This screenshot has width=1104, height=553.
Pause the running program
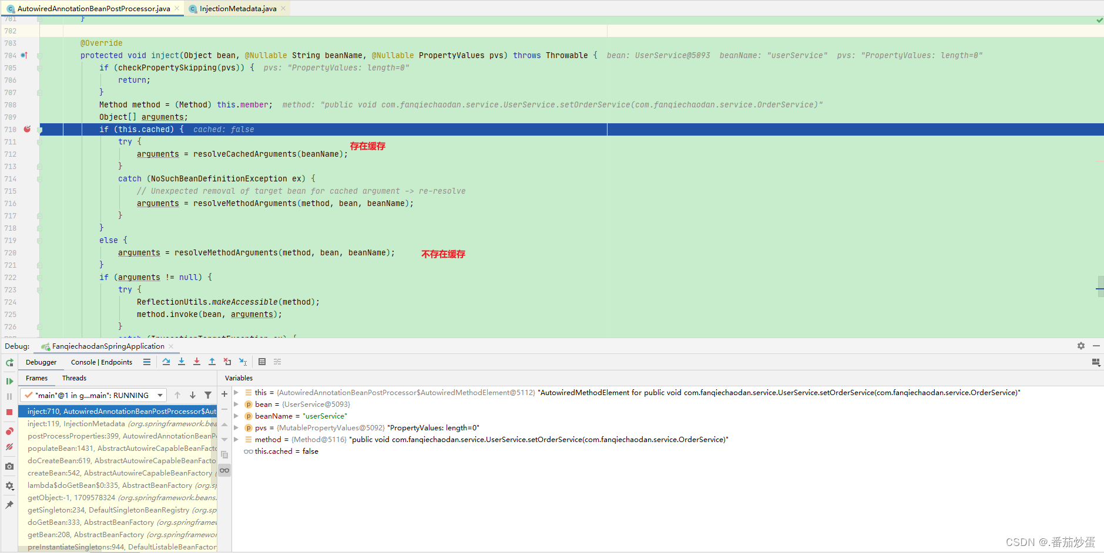9,396
